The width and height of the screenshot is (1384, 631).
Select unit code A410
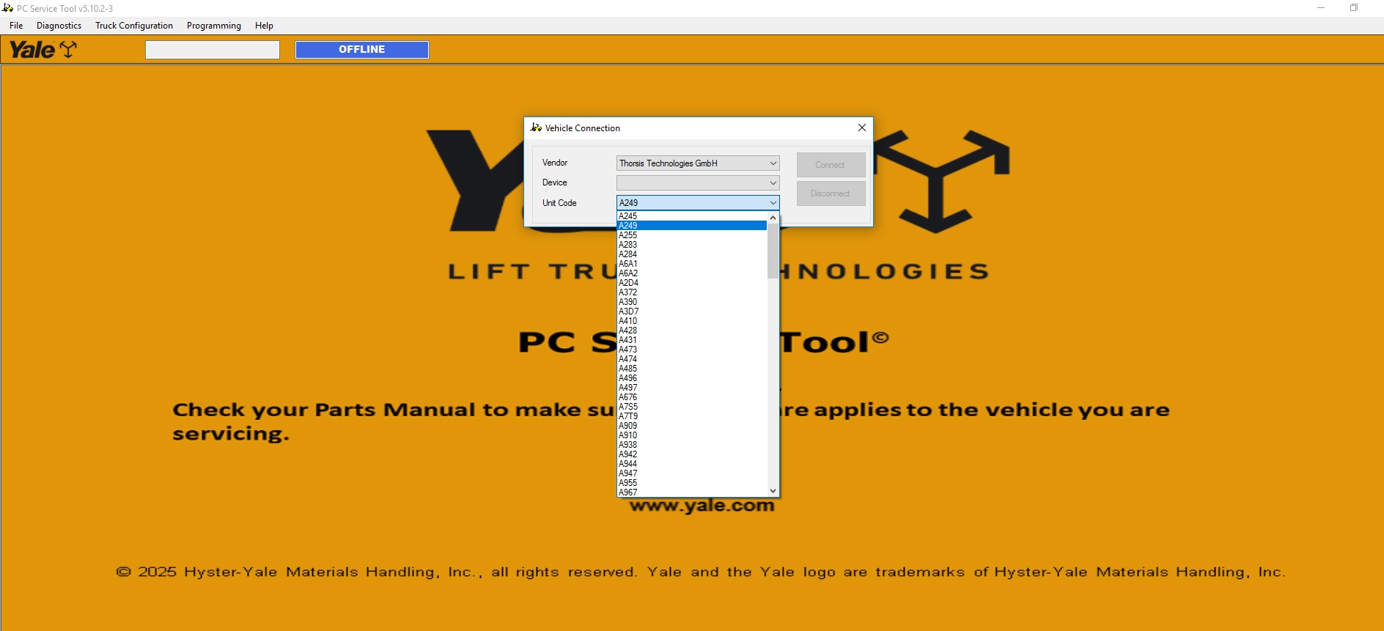692,321
